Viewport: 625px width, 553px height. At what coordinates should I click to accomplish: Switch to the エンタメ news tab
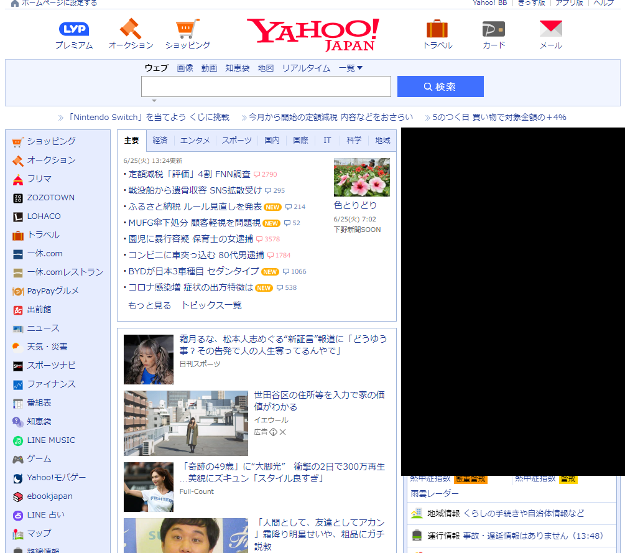(195, 141)
